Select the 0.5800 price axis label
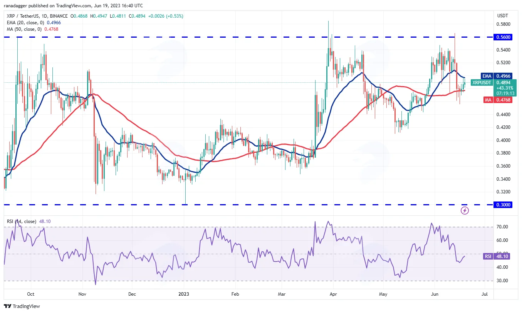Screen dimensions: 522x313 (x=504, y=24)
